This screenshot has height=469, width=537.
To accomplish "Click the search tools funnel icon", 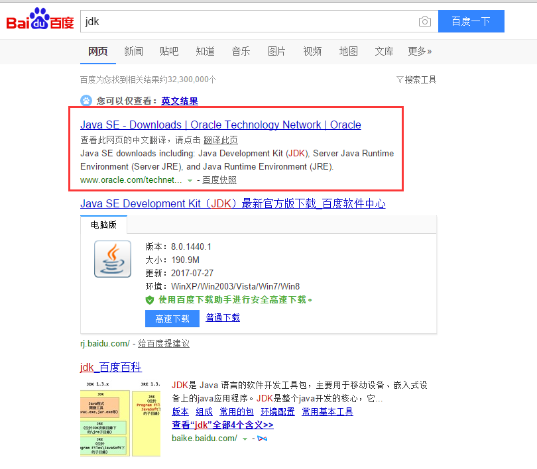I will click(400, 79).
